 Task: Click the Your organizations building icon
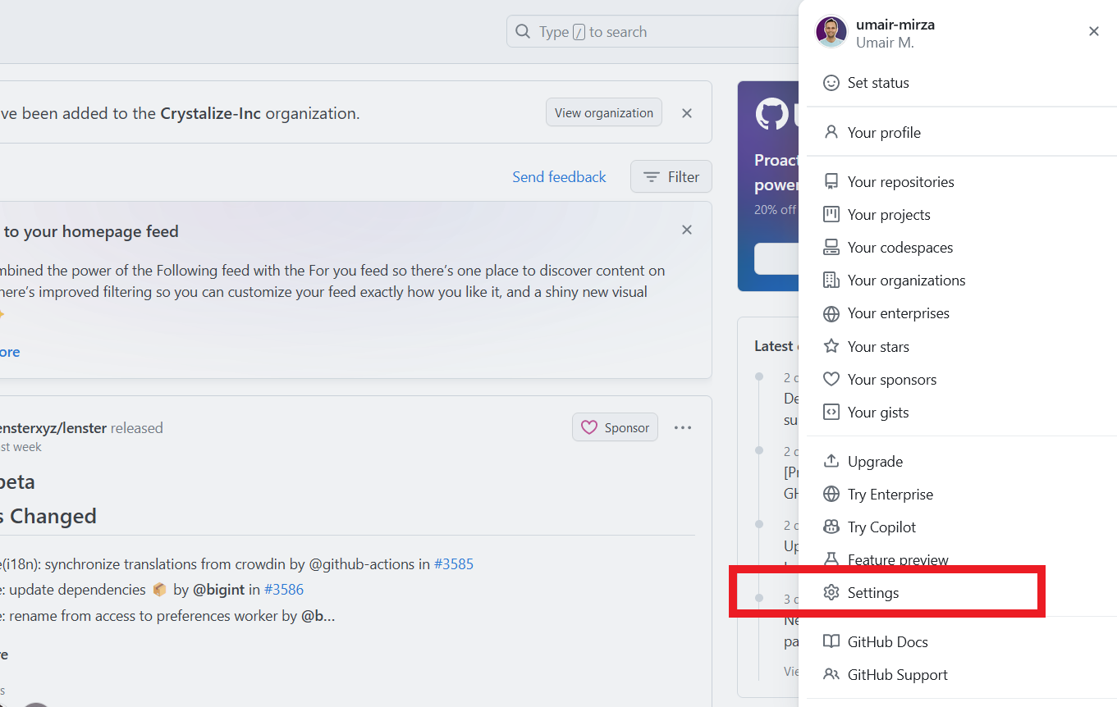click(x=831, y=281)
